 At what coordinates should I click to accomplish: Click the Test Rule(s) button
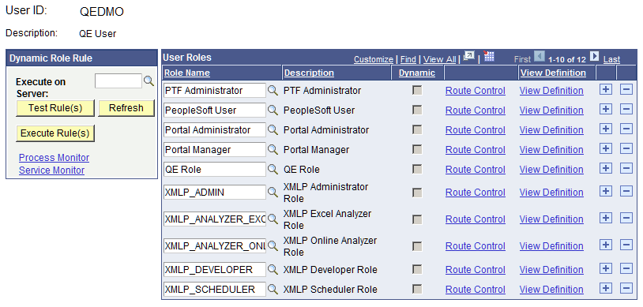55,108
